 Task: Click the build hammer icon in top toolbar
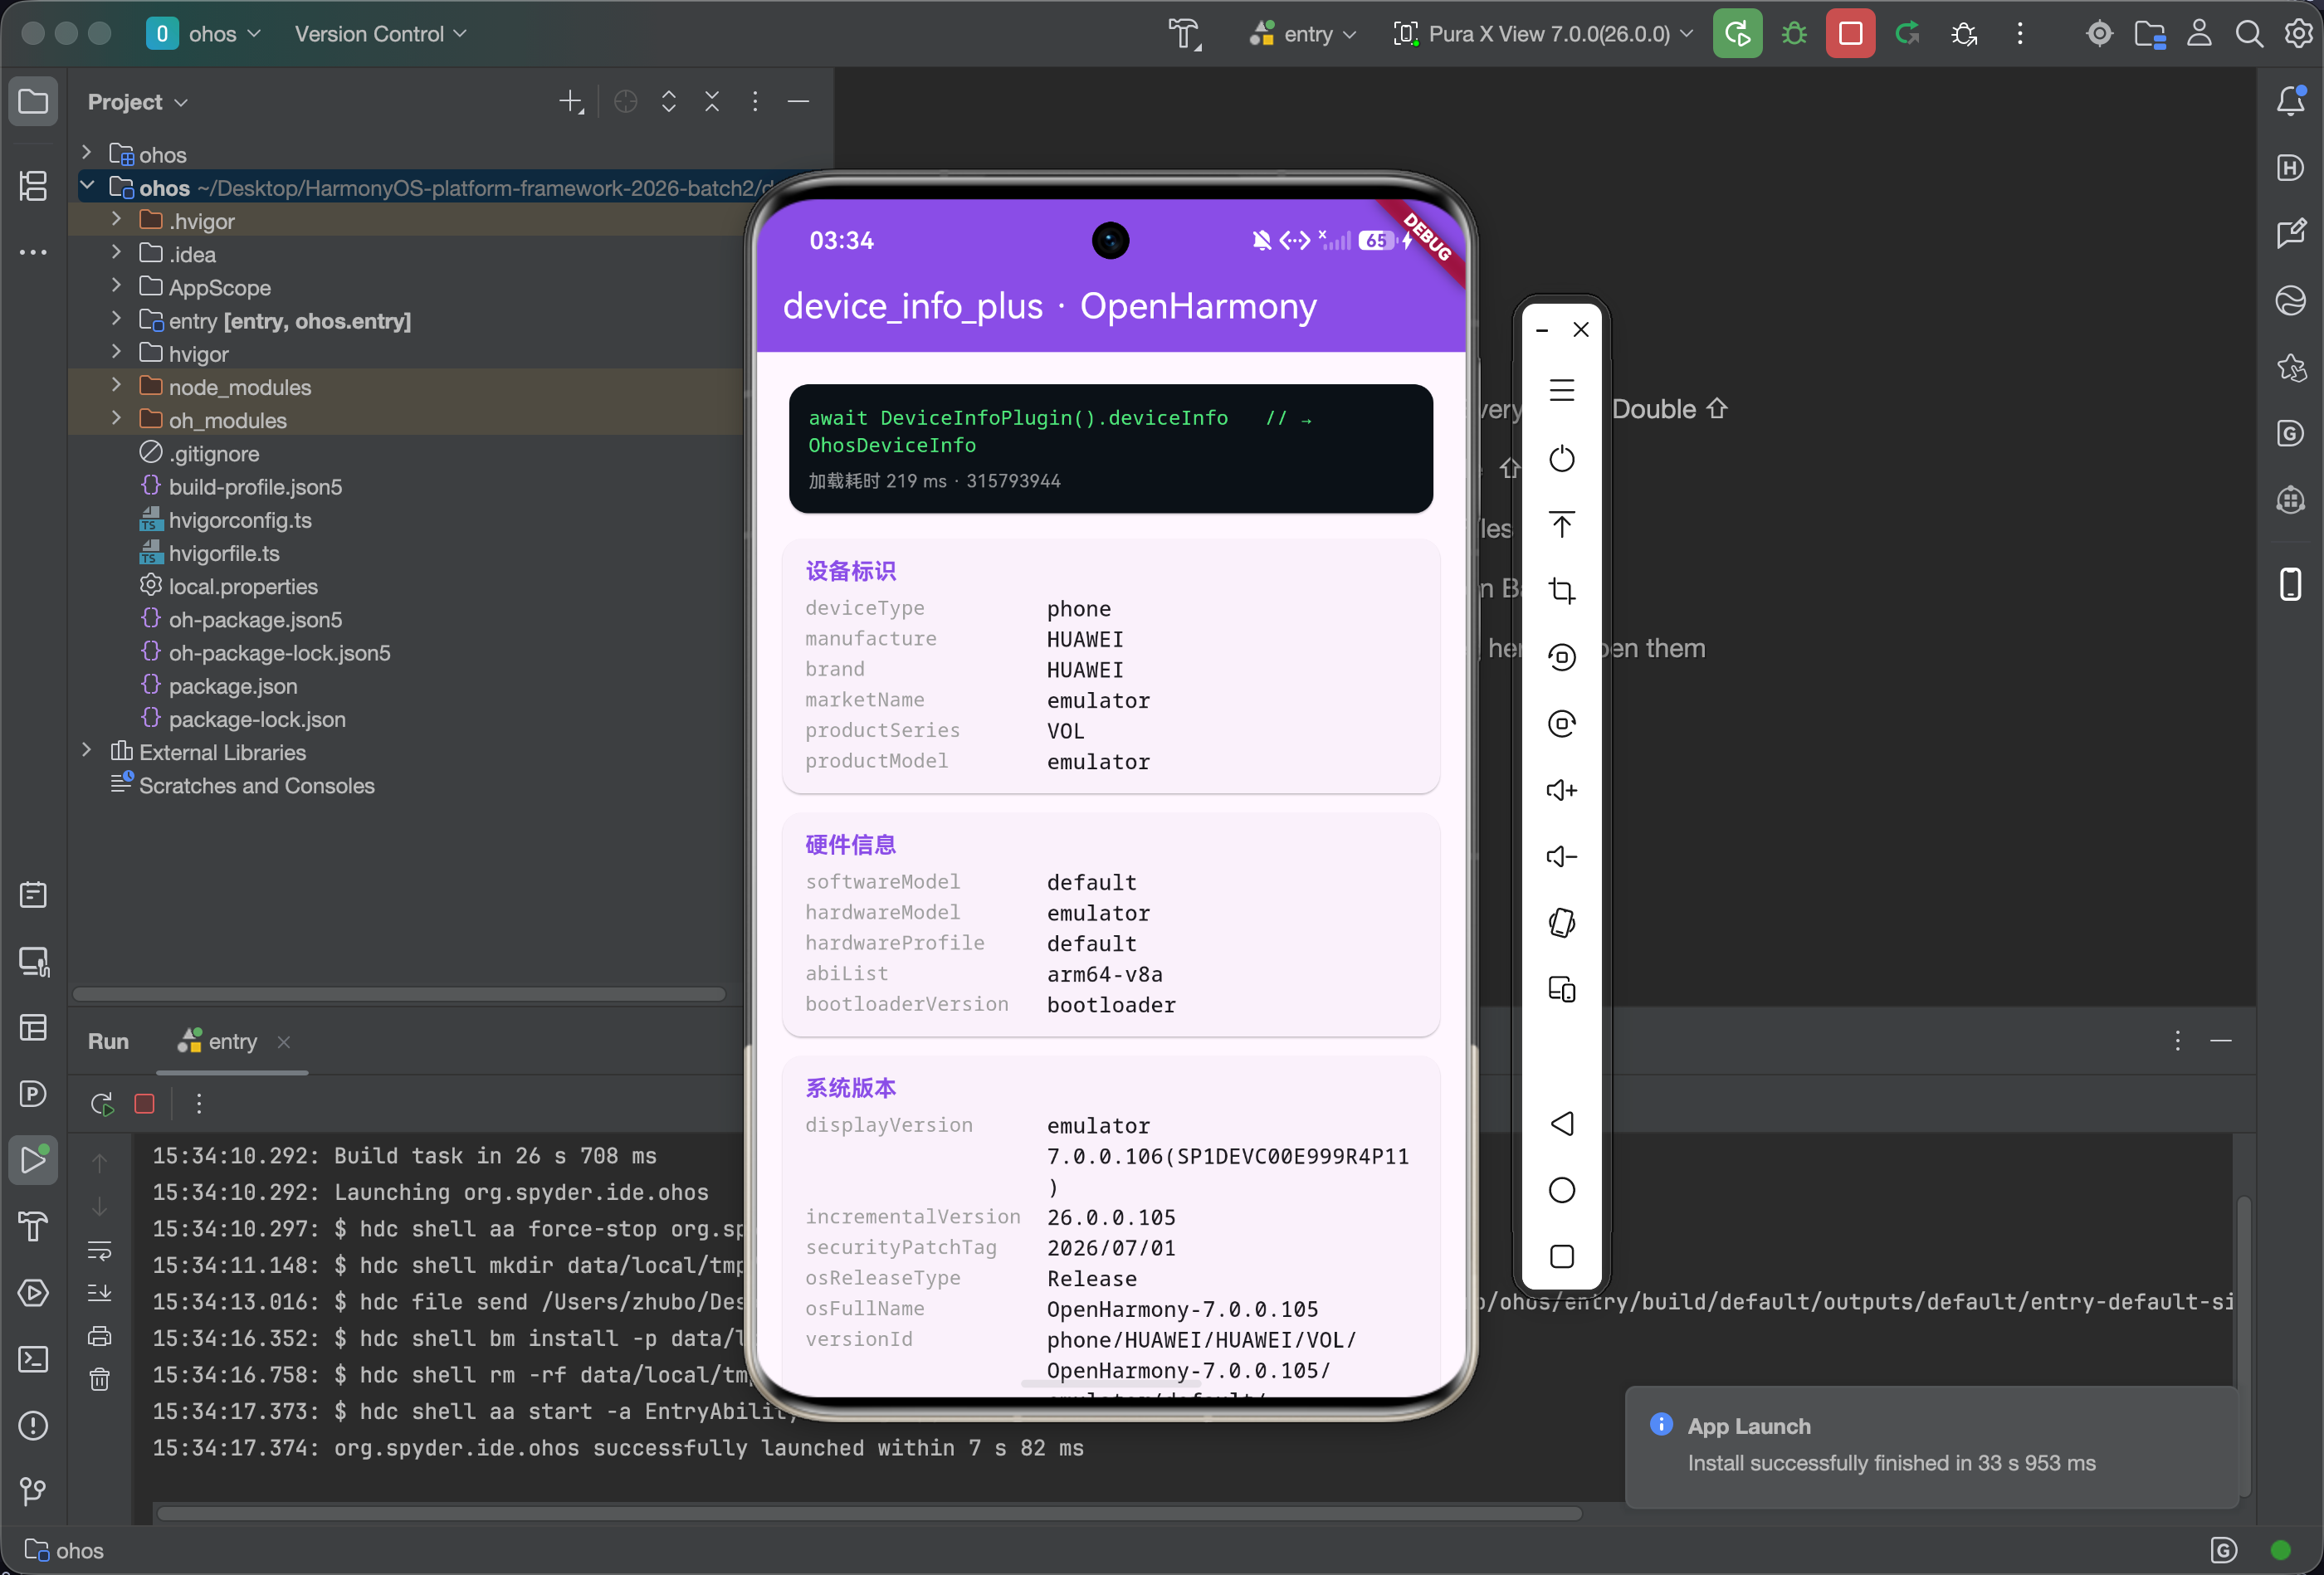(1185, 34)
